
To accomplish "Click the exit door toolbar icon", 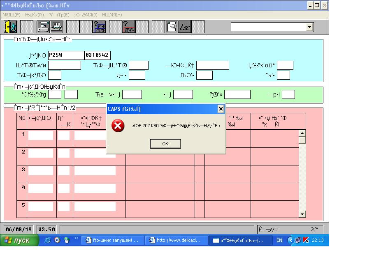I will 11,27.
